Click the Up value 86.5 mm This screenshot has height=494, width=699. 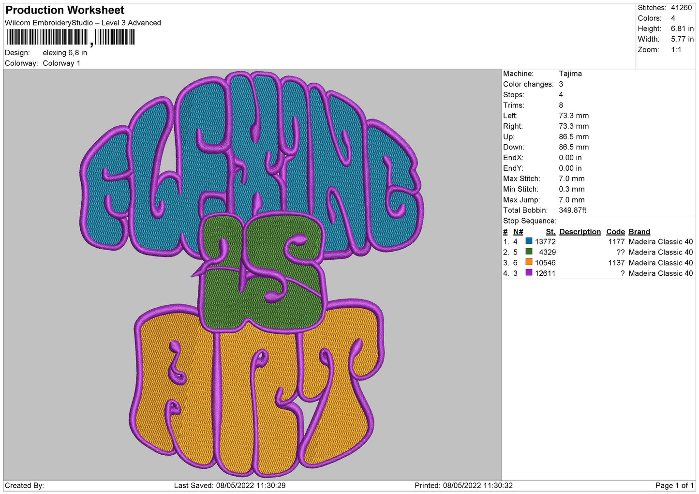[x=574, y=137]
